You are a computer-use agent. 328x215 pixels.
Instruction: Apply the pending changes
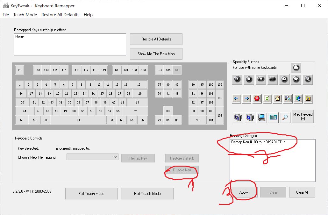[x=244, y=192]
